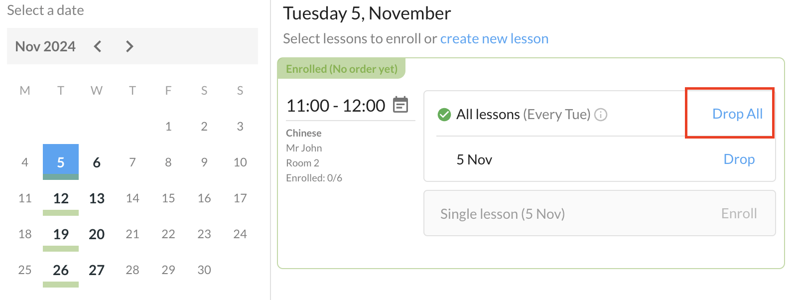
Task: Click the lesson schedule calendar icon
Action: [x=400, y=105]
